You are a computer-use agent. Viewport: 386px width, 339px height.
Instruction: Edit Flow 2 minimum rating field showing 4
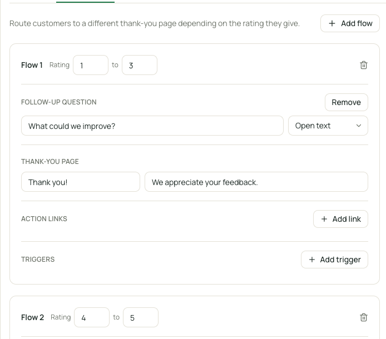click(x=92, y=317)
